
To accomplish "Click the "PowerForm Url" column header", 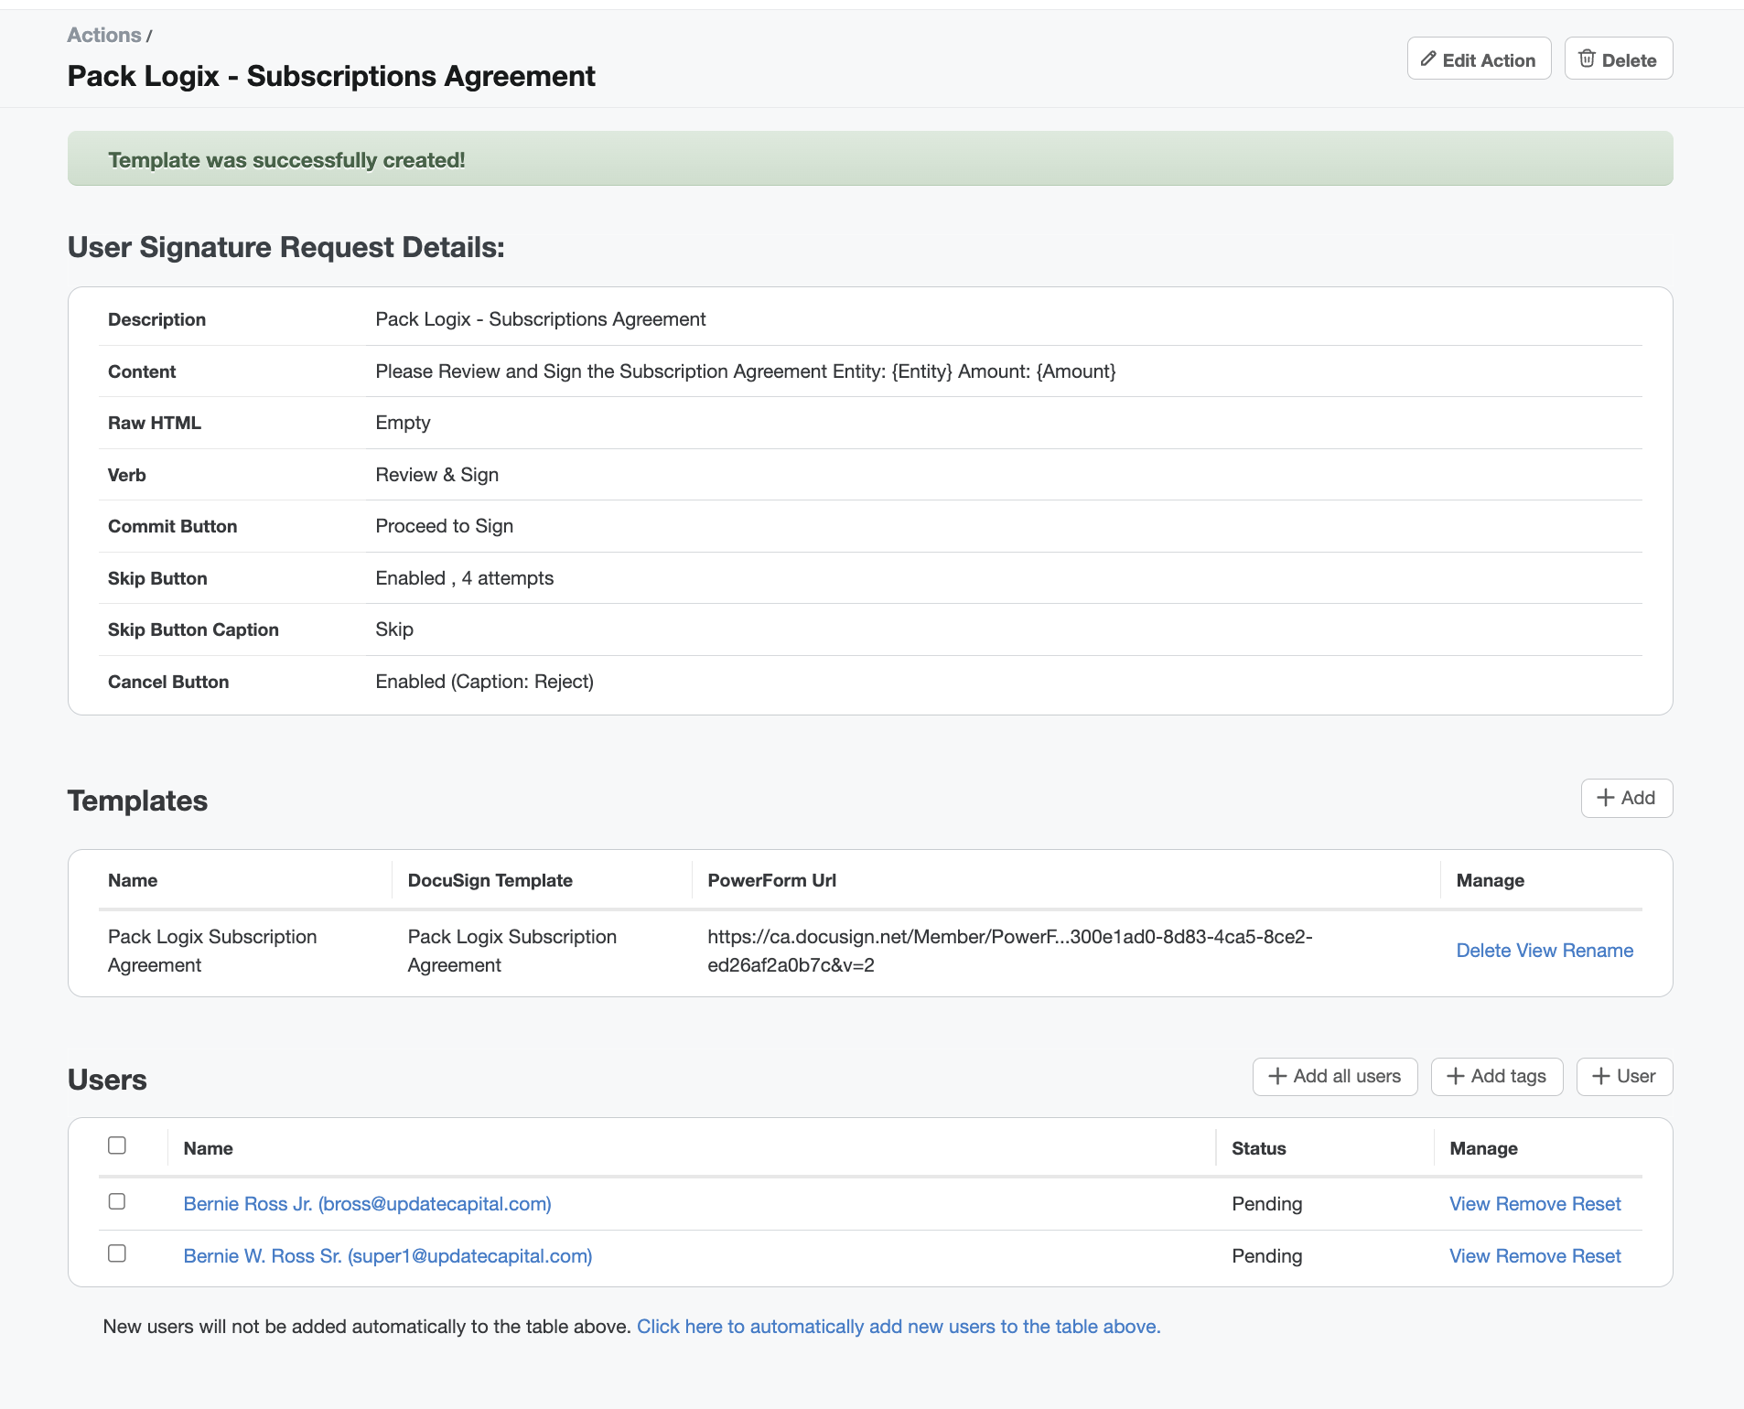I will [x=772, y=880].
